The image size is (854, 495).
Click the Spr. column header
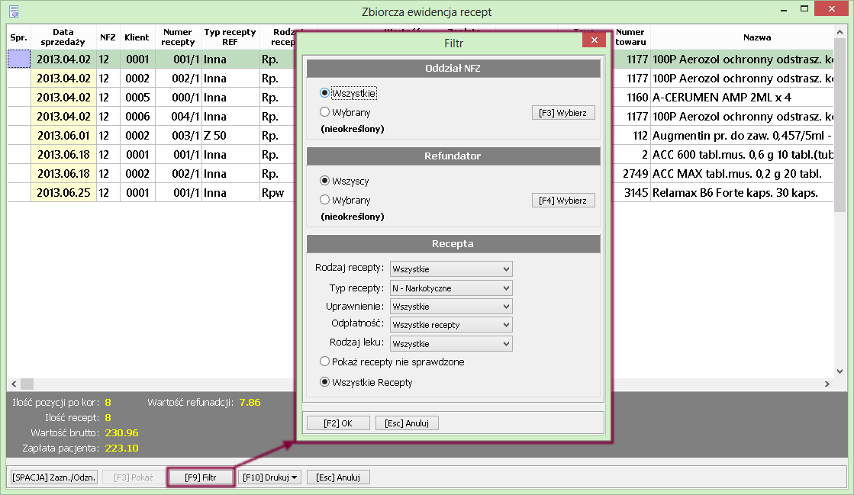click(x=19, y=37)
